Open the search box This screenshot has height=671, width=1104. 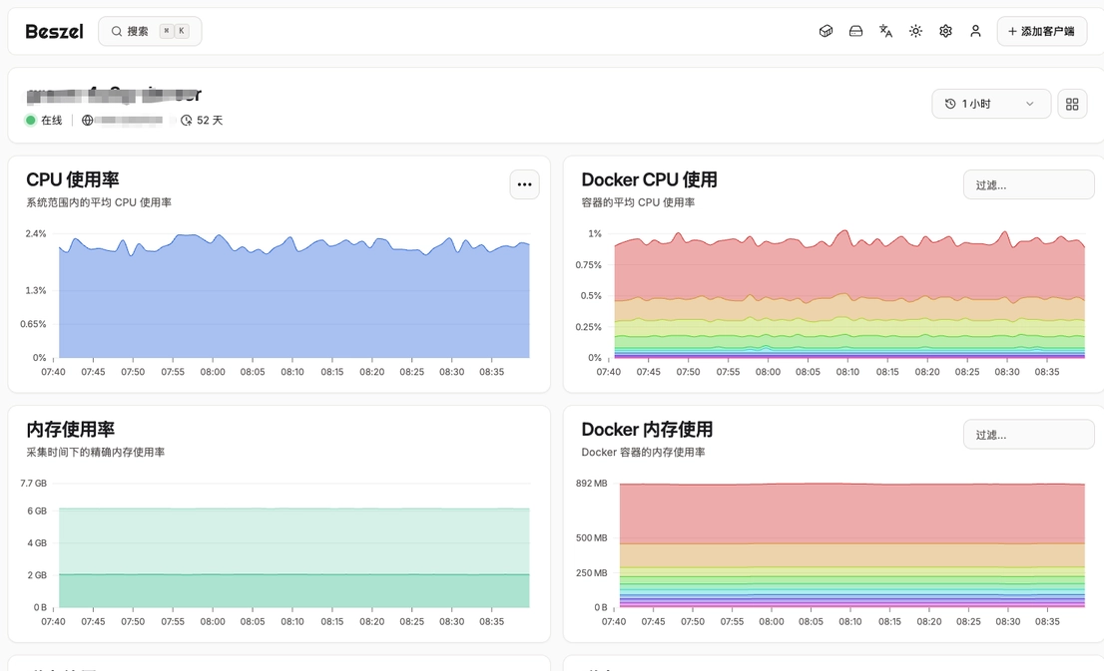coord(150,32)
